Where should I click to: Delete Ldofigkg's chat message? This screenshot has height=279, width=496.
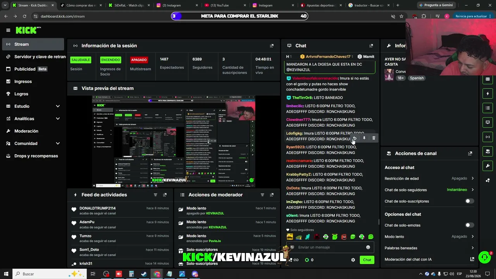click(x=374, y=138)
